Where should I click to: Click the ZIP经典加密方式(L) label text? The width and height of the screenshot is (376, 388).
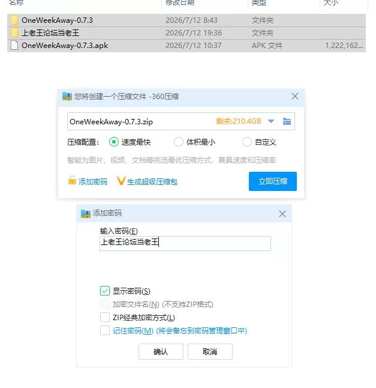click(144, 318)
